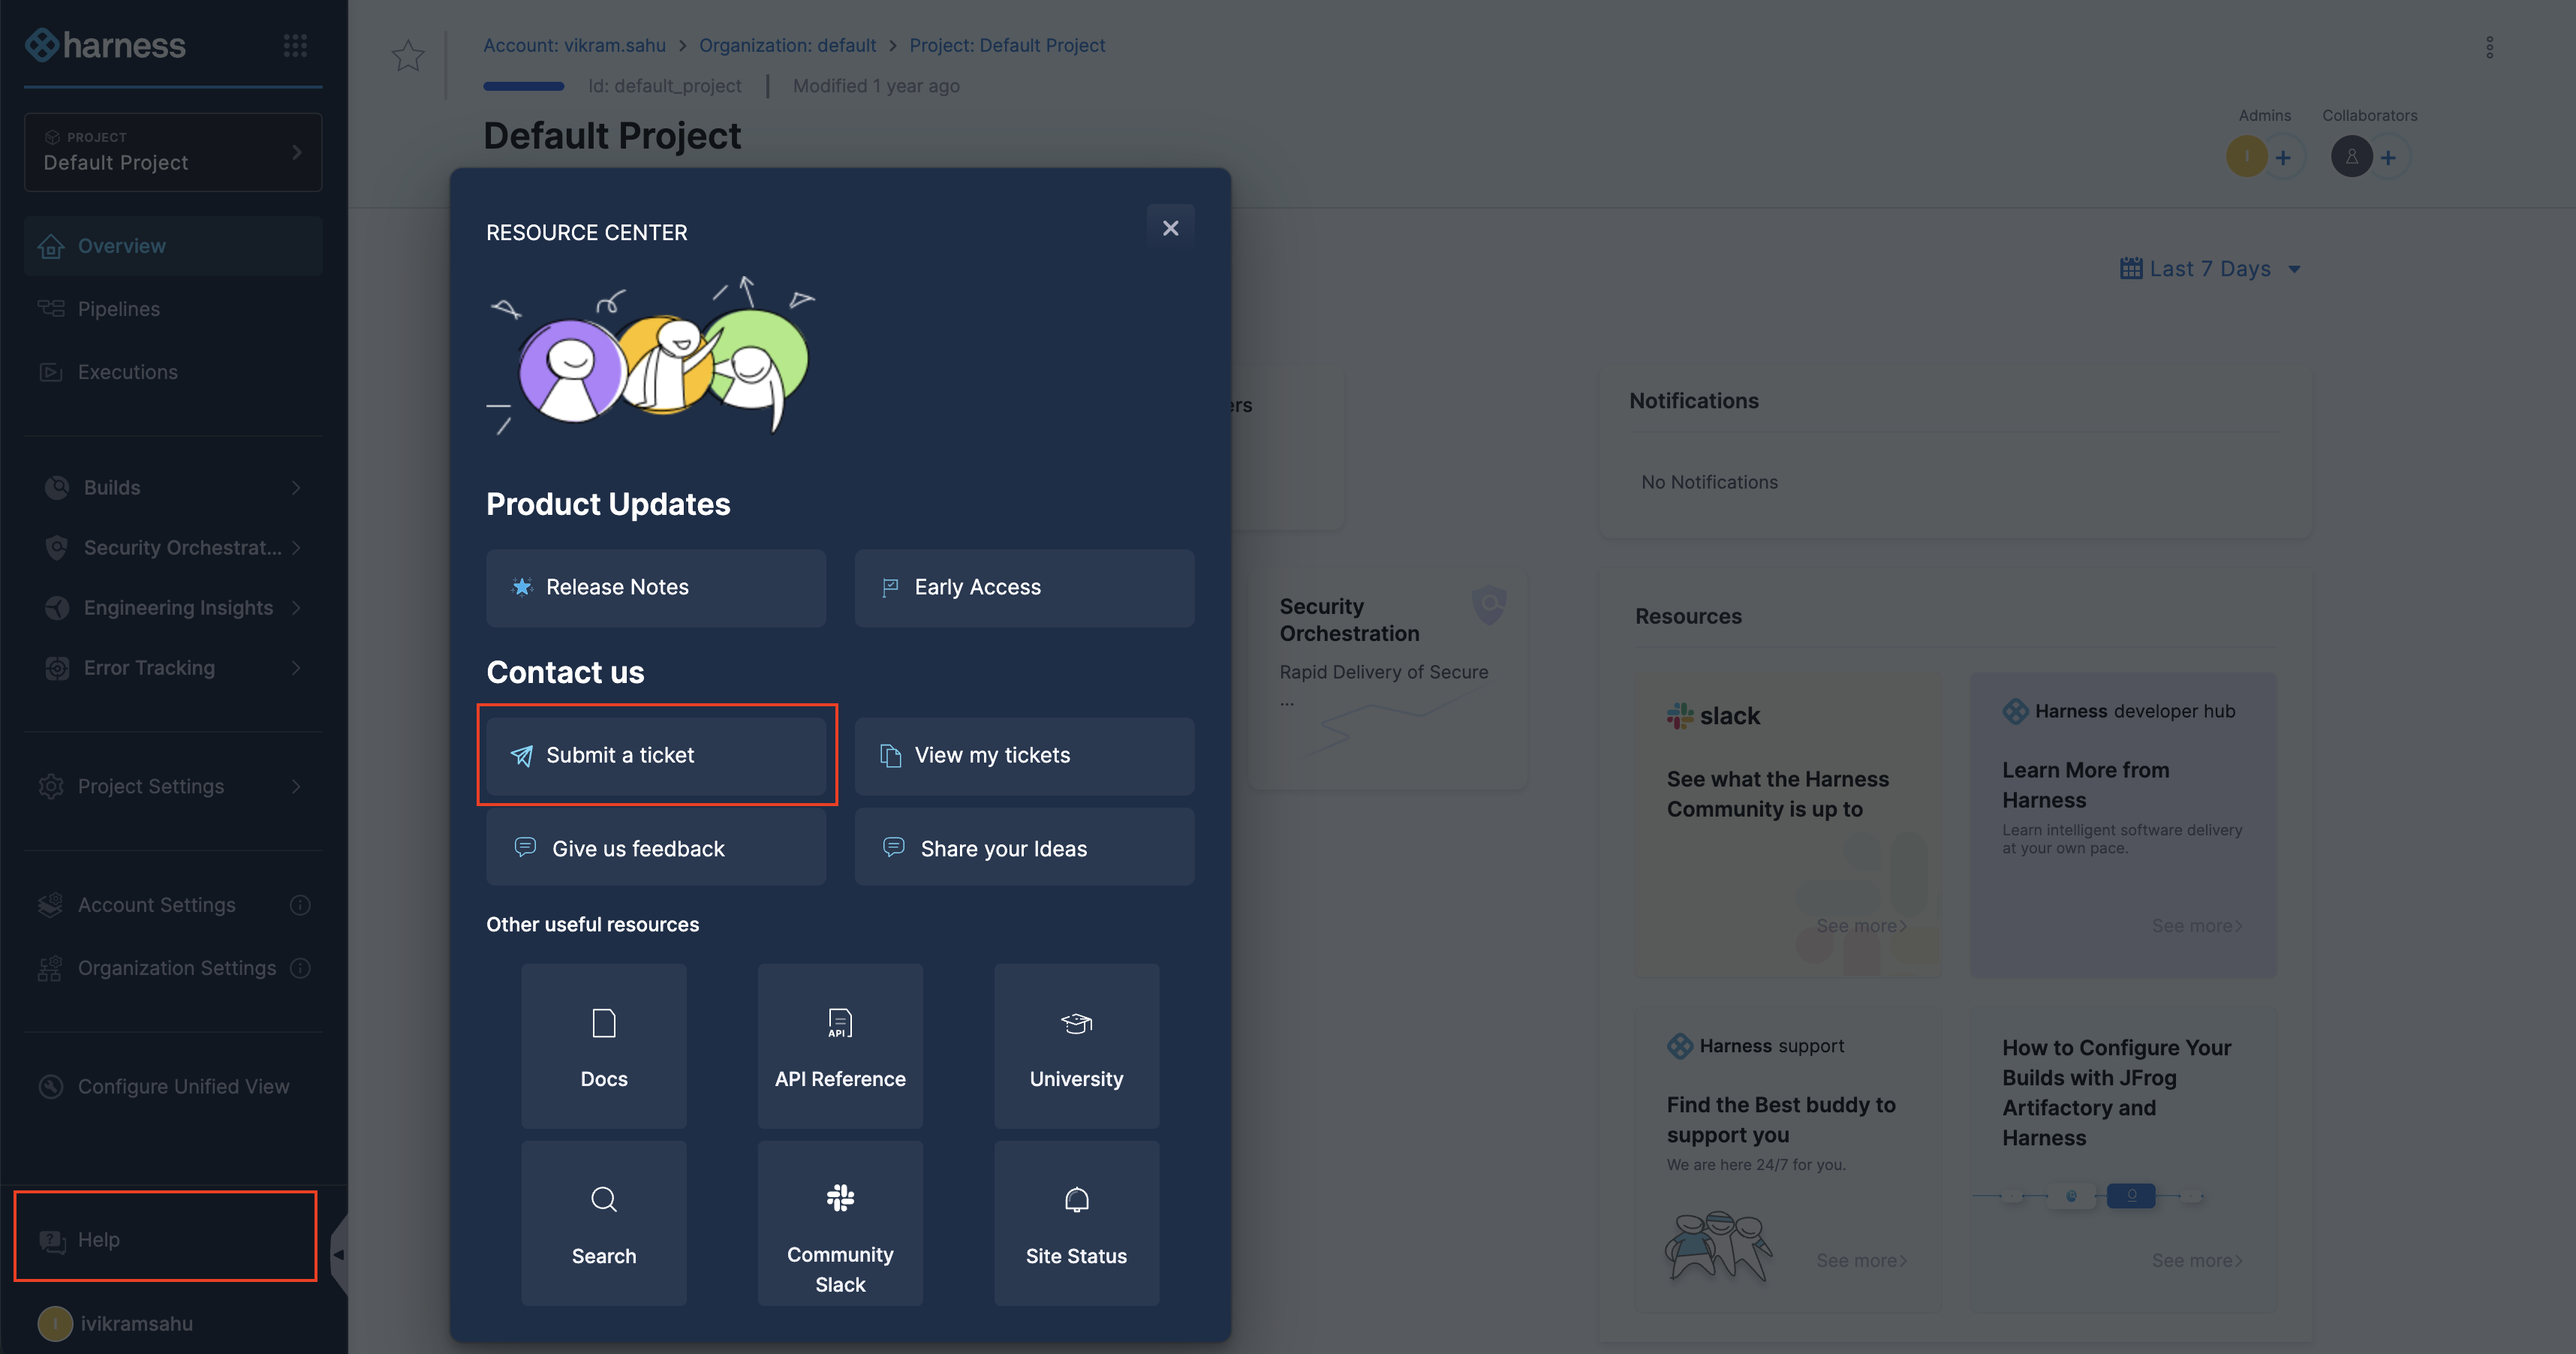This screenshot has height=1354, width=2576.
Task: Click the Docs resource tile
Action: point(603,1045)
